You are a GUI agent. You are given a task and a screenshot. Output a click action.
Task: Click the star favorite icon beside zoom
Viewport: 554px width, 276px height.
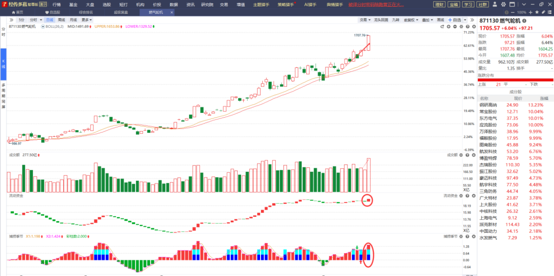pos(536,12)
